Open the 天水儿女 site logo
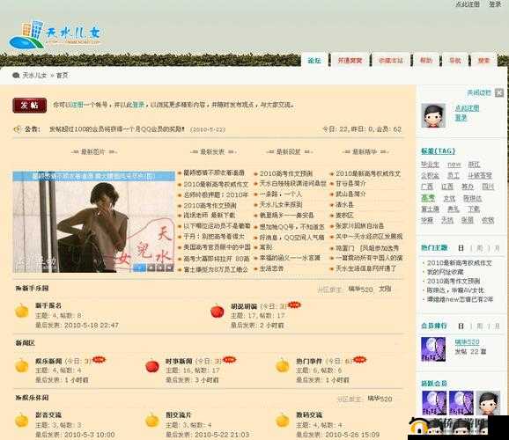This screenshot has width=509, height=440. coord(55,34)
